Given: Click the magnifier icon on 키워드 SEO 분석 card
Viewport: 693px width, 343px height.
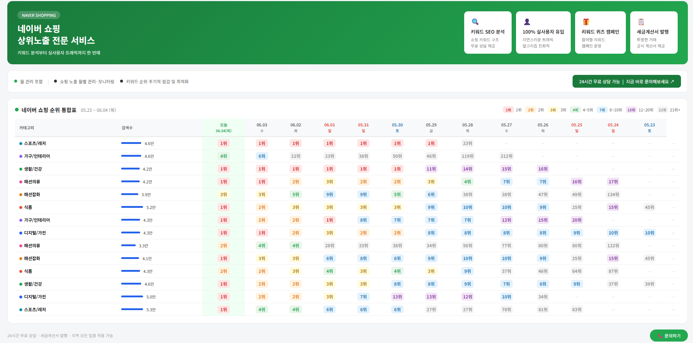Looking at the screenshot, I should point(475,22).
